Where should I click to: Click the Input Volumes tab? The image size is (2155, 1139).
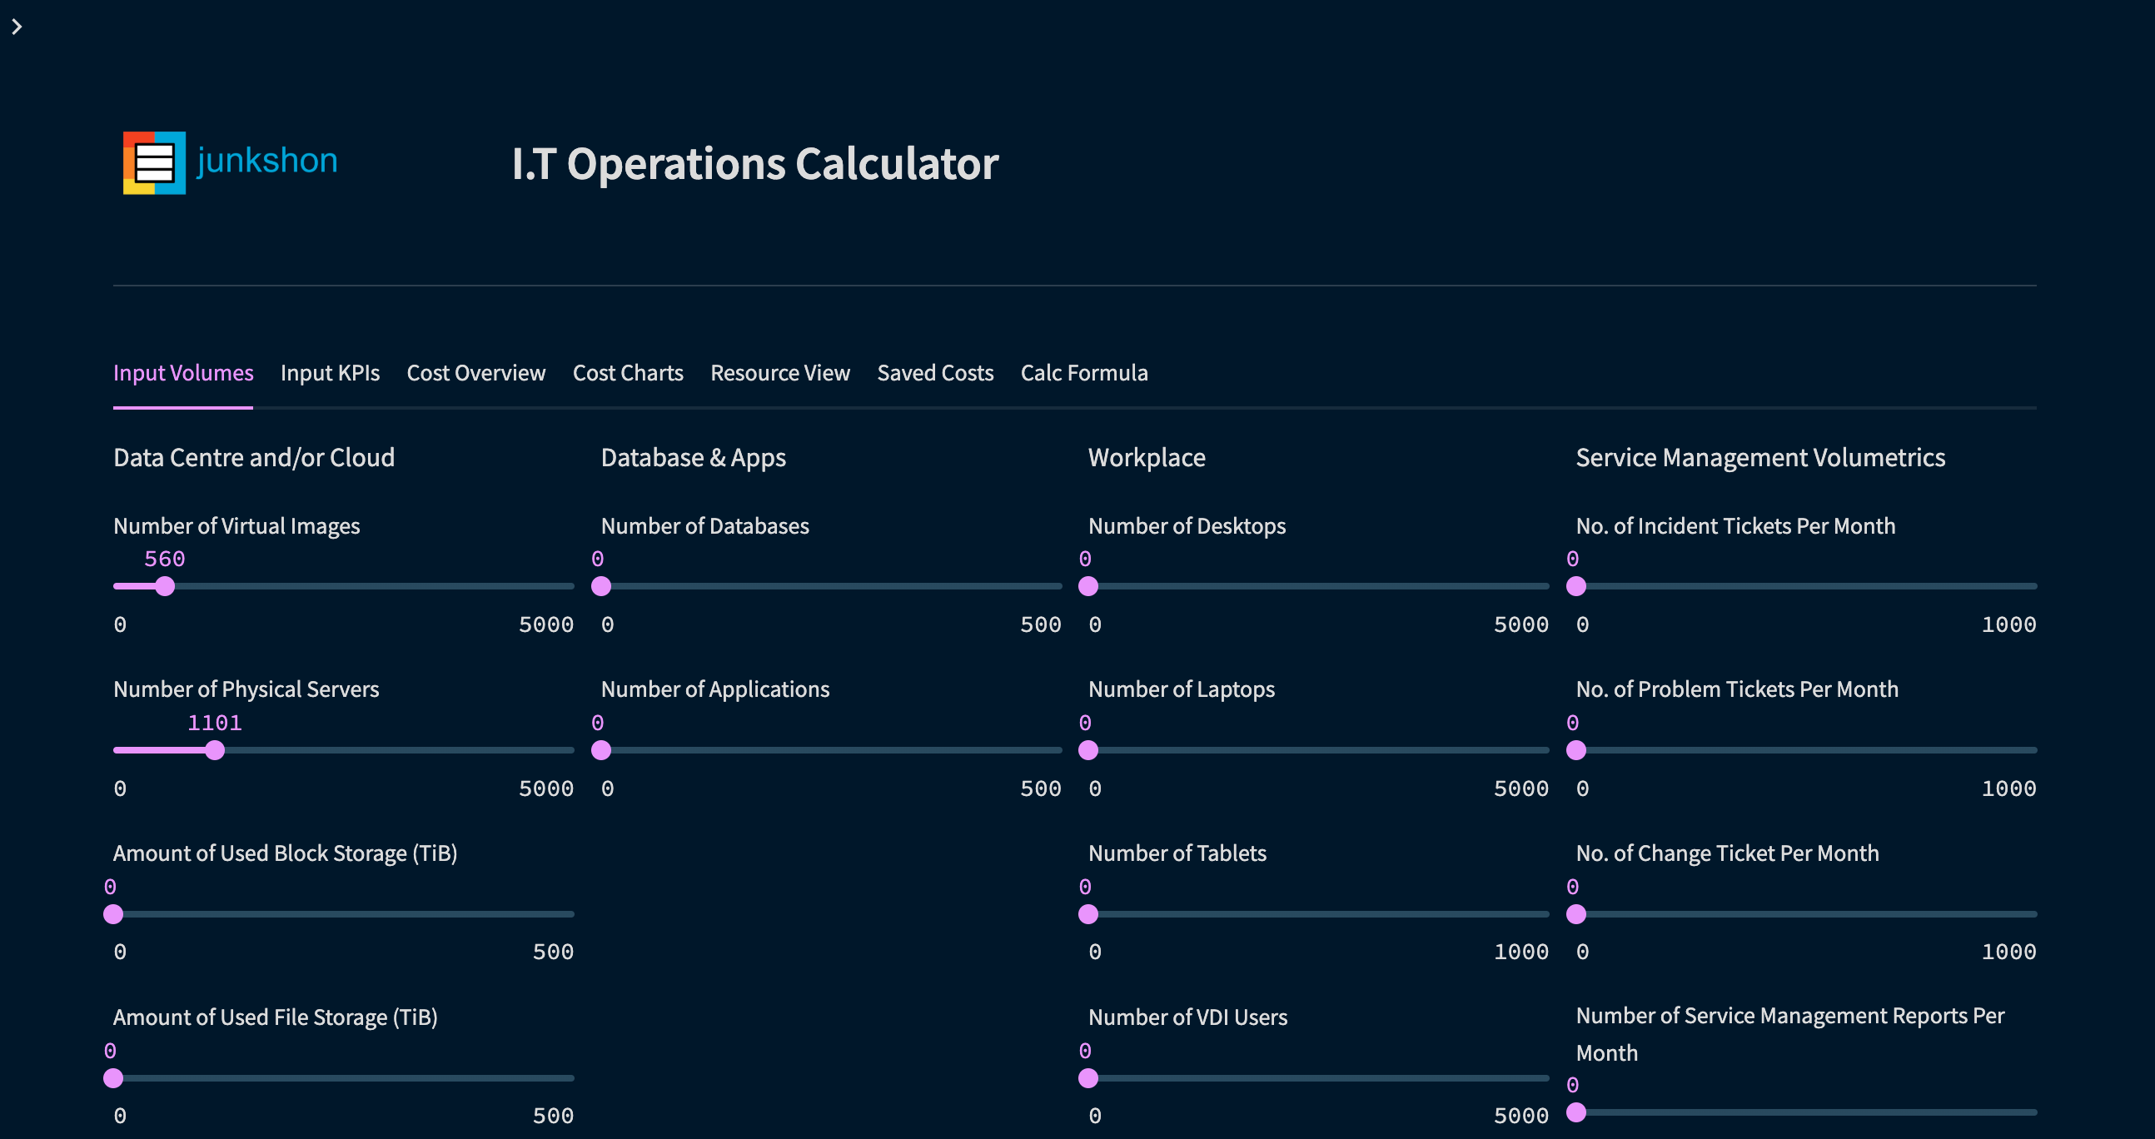pyautogui.click(x=182, y=373)
